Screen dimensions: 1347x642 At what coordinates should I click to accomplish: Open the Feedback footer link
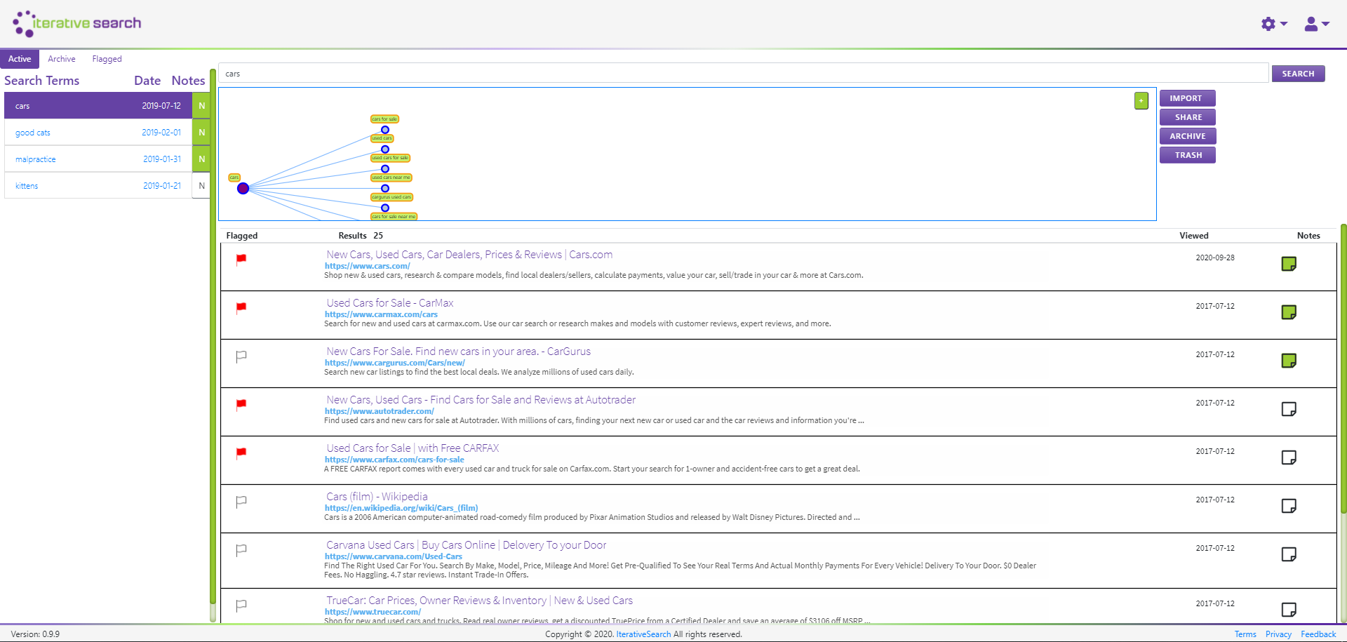point(1318,634)
